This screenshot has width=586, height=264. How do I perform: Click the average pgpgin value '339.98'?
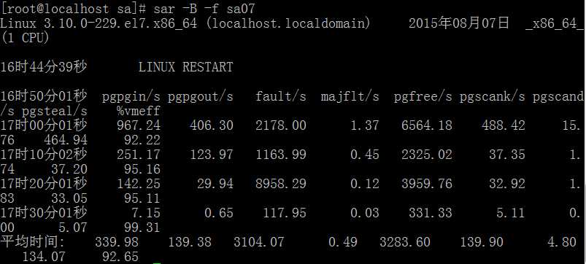pyautogui.click(x=117, y=242)
